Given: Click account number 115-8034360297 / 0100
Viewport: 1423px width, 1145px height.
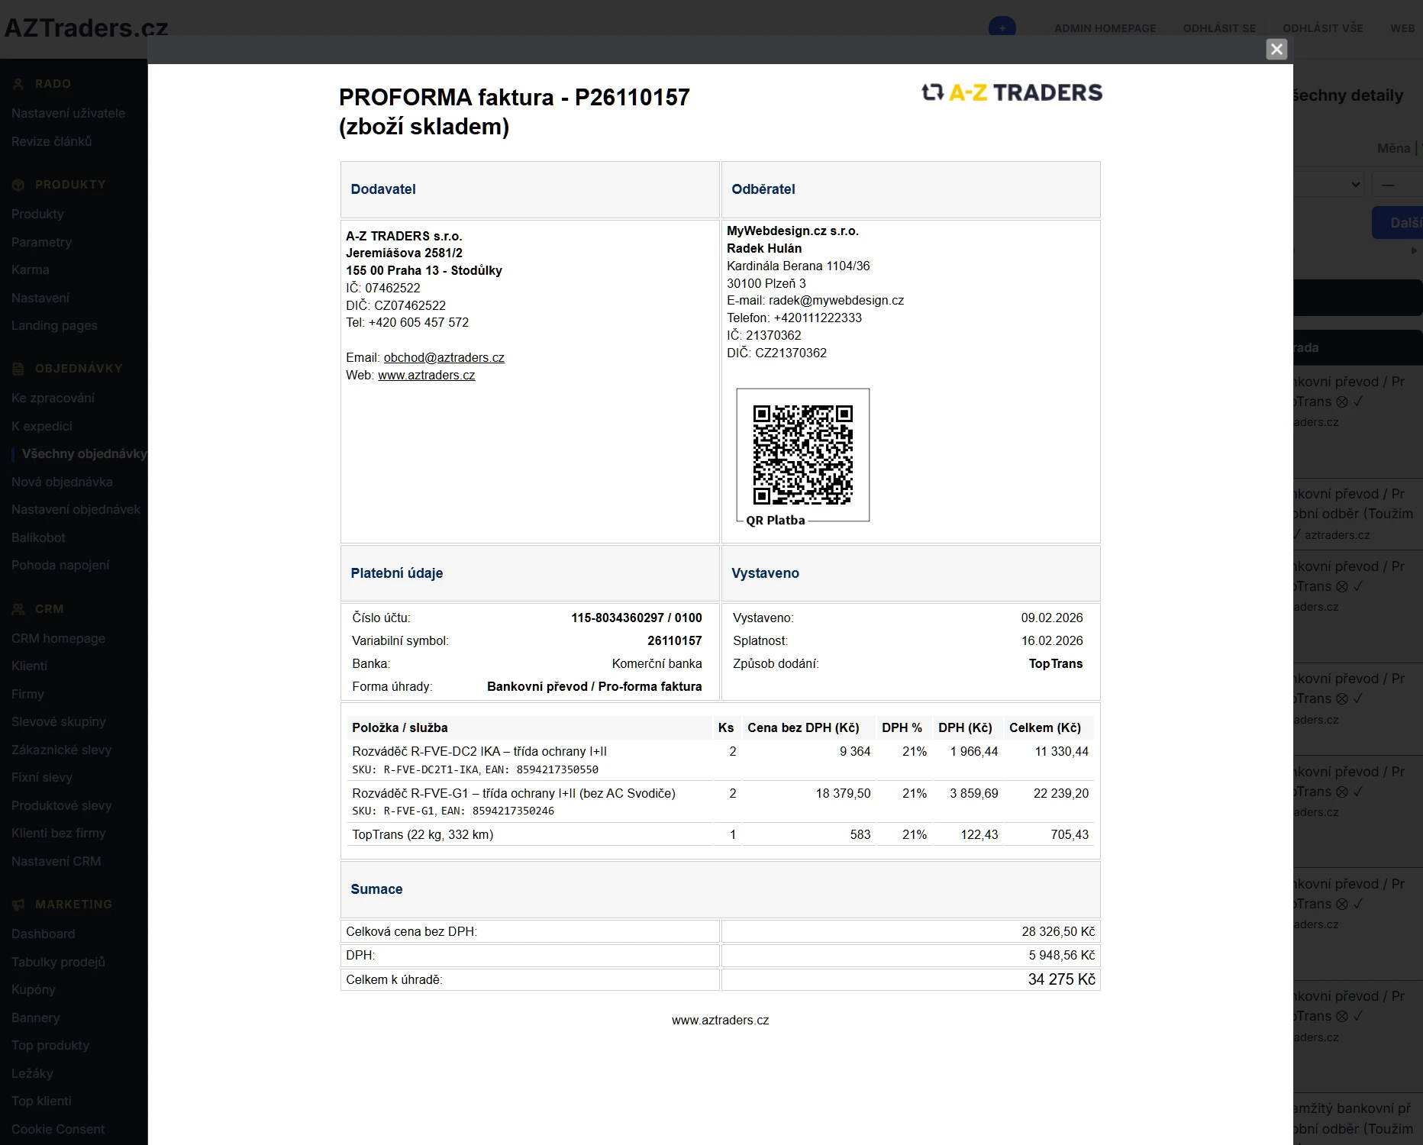Looking at the screenshot, I should [x=636, y=618].
